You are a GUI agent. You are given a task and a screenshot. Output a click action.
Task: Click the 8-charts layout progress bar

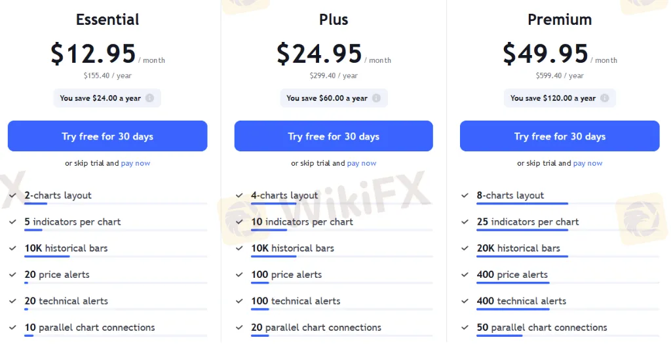coord(568,204)
